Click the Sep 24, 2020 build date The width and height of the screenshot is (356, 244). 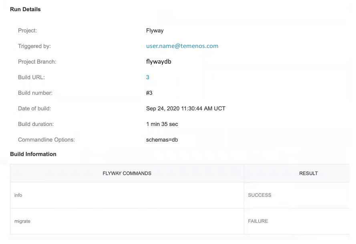tap(186, 108)
